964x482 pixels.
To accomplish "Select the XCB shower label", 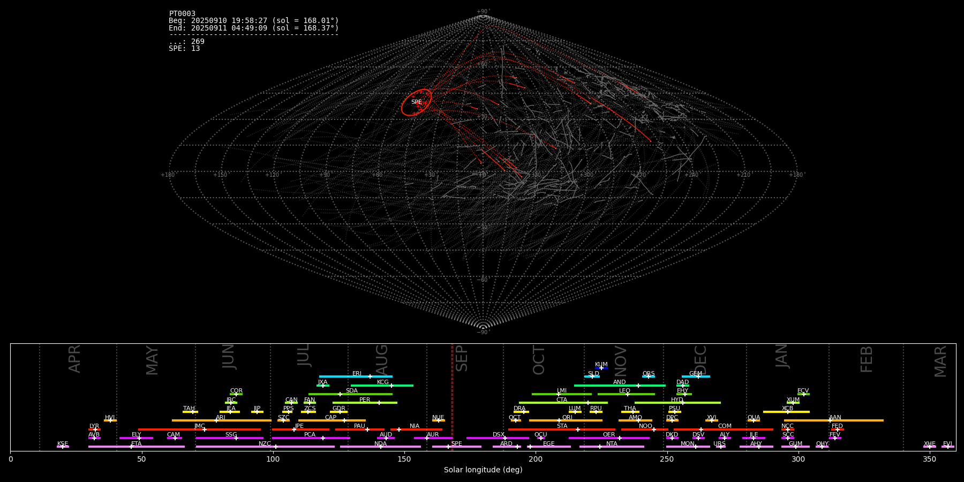I will pyautogui.click(x=787, y=408).
